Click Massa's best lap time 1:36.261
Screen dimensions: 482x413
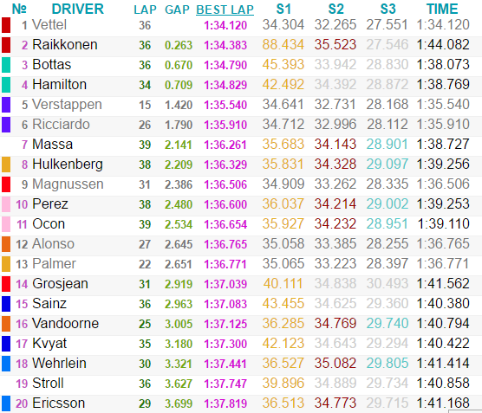tap(225, 145)
